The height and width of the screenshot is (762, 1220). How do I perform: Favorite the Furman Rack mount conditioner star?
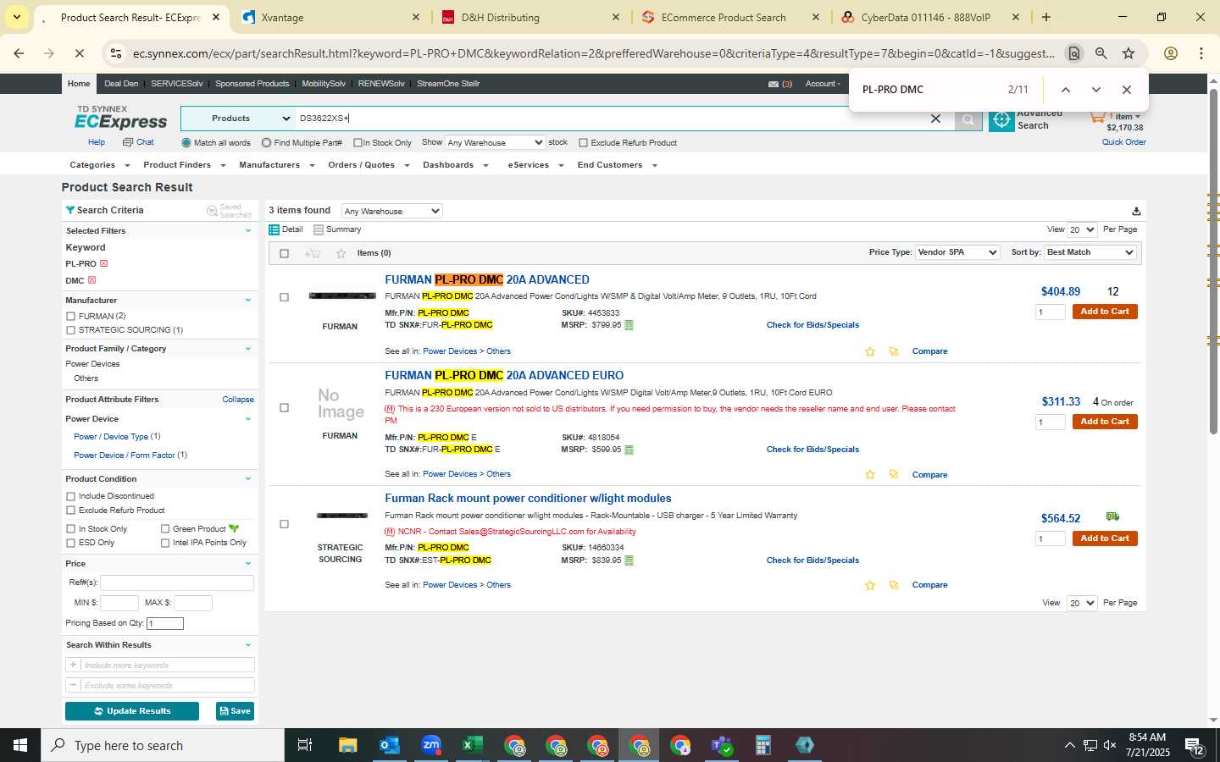click(869, 585)
